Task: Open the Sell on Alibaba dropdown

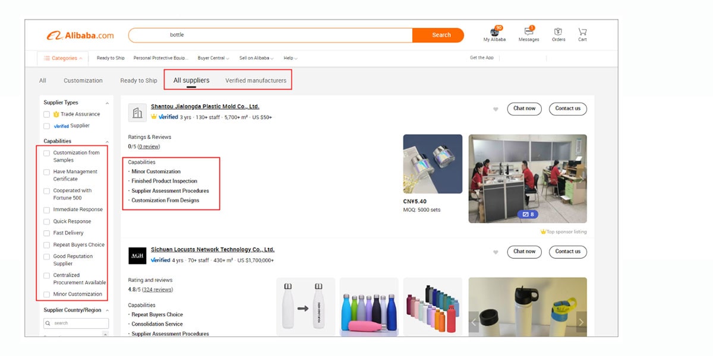Action: [x=256, y=58]
